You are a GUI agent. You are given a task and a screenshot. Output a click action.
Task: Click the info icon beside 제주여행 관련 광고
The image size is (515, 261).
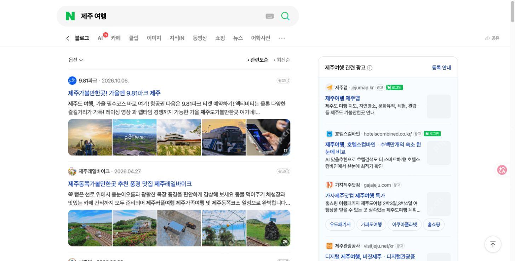370,68
